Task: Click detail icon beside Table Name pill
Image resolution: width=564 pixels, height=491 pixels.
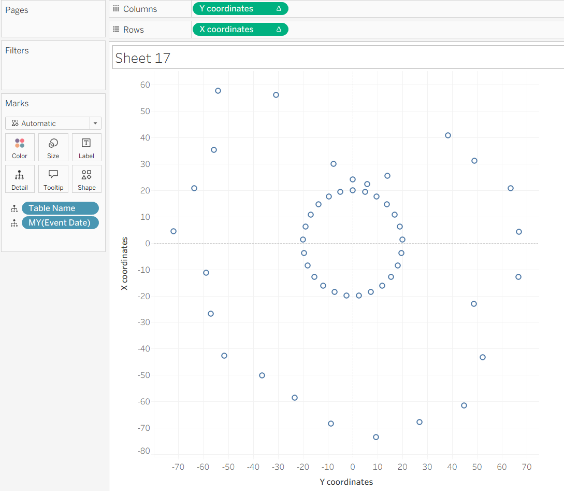Action: [x=14, y=208]
